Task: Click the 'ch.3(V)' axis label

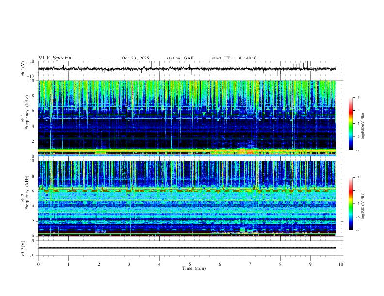Action: pyautogui.click(x=23, y=248)
